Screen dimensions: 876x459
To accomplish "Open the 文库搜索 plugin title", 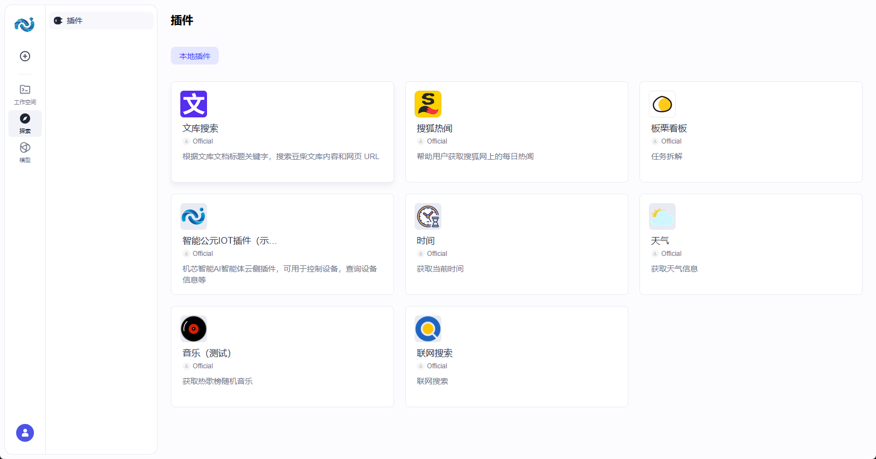I will [x=200, y=129].
